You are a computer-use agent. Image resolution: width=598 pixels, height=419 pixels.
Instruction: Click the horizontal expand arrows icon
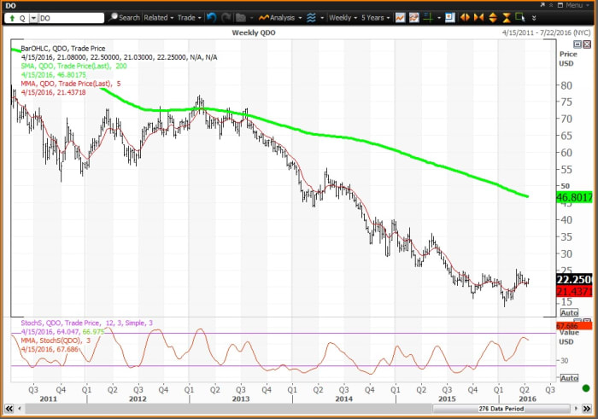point(465,17)
